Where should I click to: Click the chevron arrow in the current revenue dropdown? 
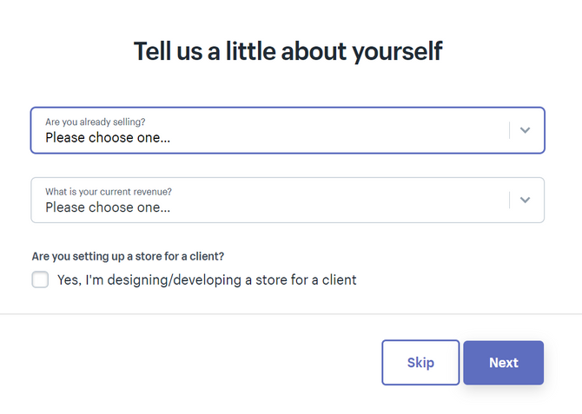pyautogui.click(x=524, y=200)
